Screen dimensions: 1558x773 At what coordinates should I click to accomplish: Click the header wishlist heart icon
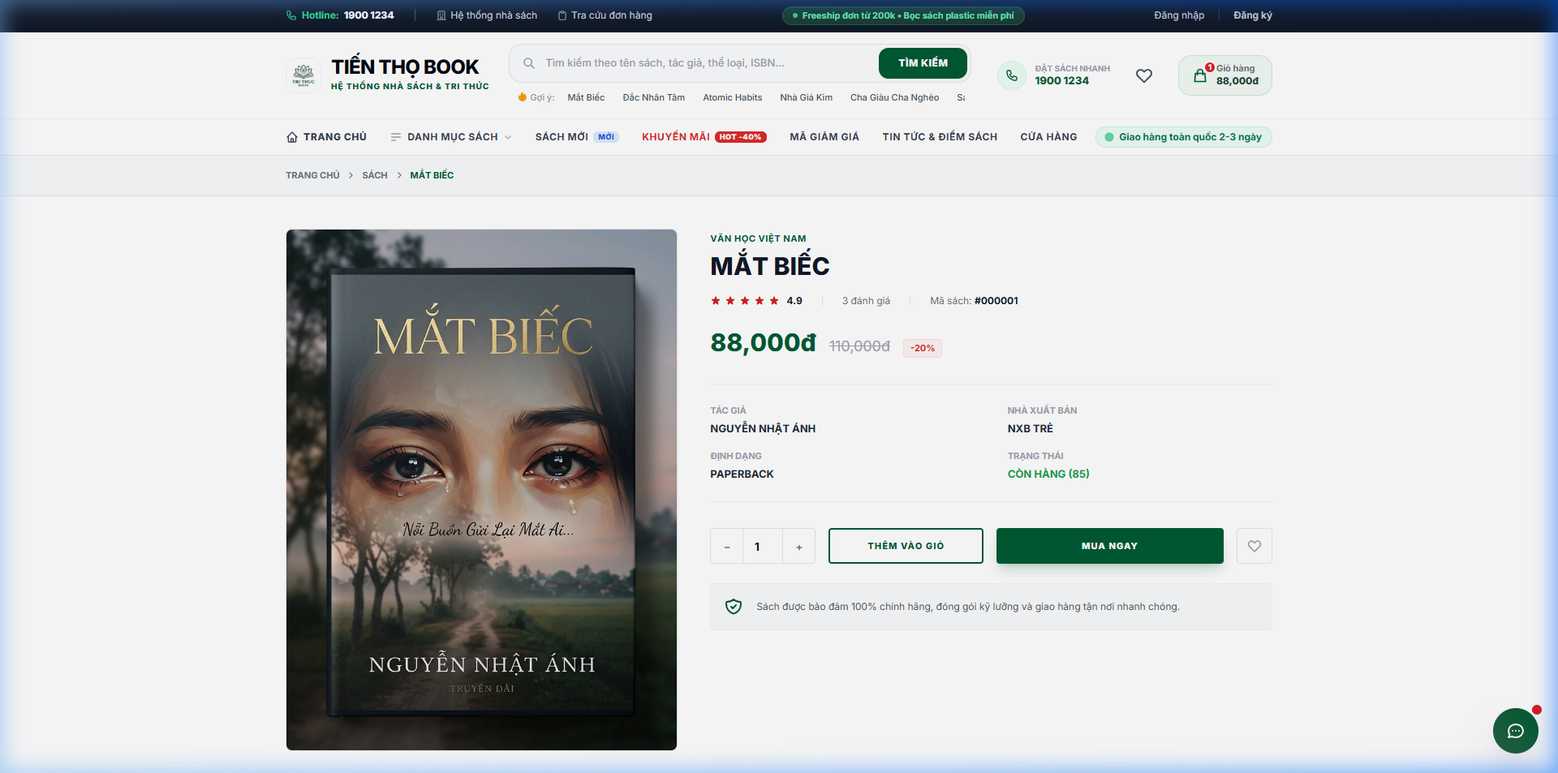(x=1144, y=75)
